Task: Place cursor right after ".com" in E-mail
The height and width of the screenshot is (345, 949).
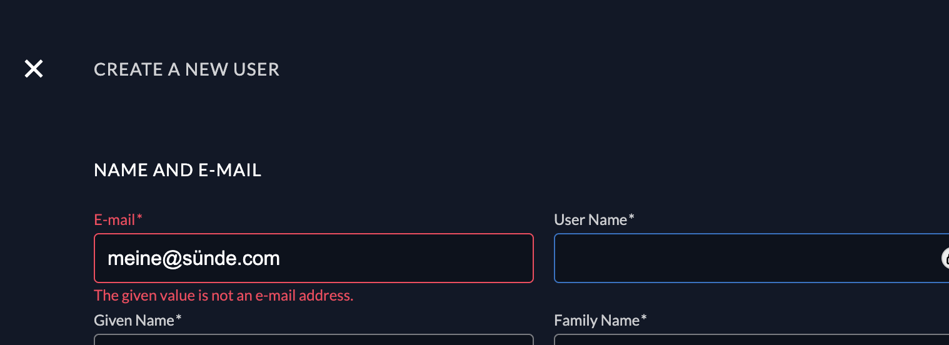Action: (x=281, y=258)
